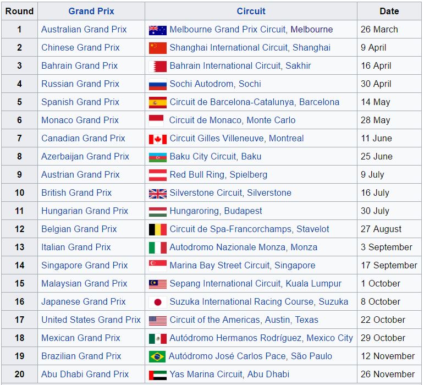Visit the Spanish Grand Prix page
The image size is (424, 385).
(80, 102)
